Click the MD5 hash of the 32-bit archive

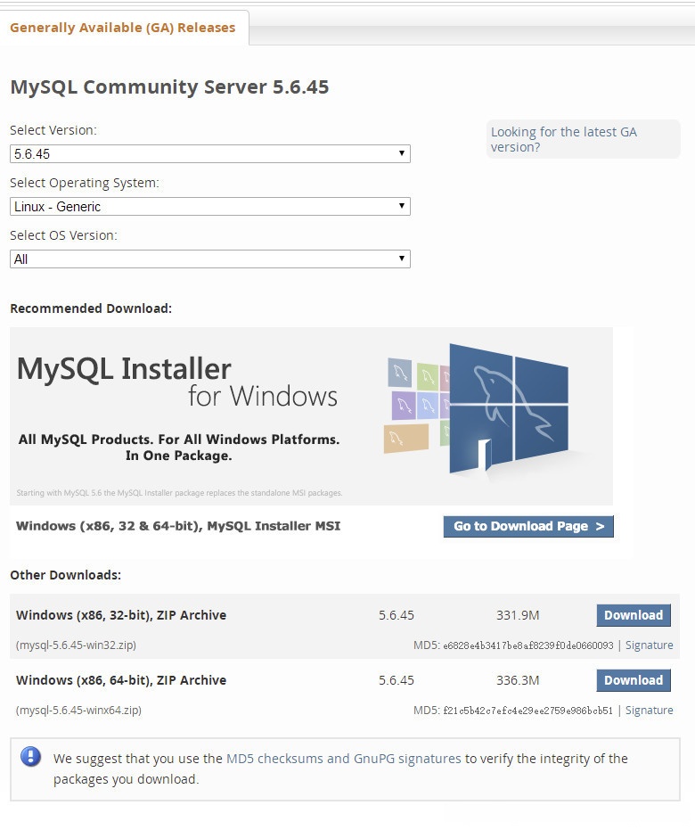pos(527,645)
